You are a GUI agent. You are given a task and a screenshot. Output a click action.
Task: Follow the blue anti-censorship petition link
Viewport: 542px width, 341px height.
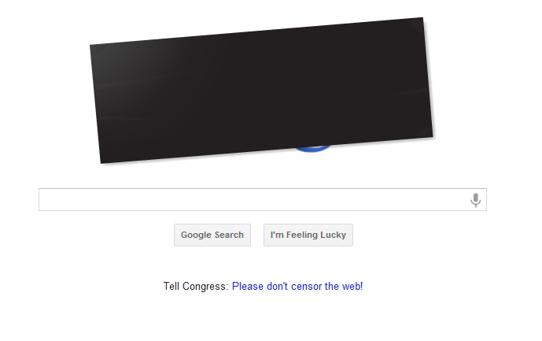tap(297, 287)
